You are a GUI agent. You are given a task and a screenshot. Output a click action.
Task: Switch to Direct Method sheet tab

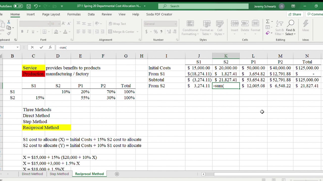click(x=32, y=174)
